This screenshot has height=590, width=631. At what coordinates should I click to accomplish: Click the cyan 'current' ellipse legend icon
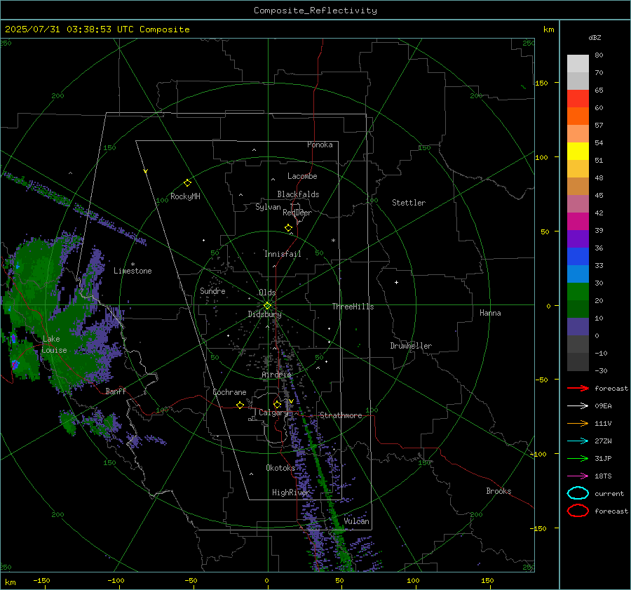[578, 493]
